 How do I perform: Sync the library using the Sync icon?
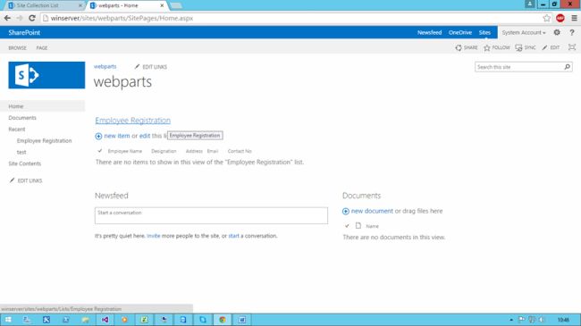click(x=518, y=48)
